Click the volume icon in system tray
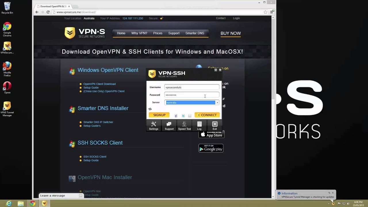Image resolution: width=368 pixels, height=207 pixels. tap(348, 204)
